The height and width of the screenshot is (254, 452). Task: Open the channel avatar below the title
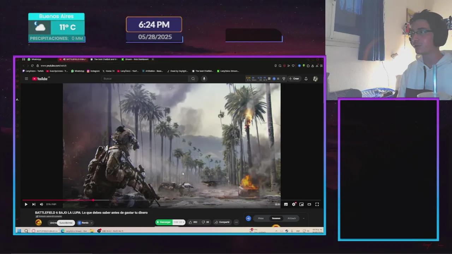point(38,222)
